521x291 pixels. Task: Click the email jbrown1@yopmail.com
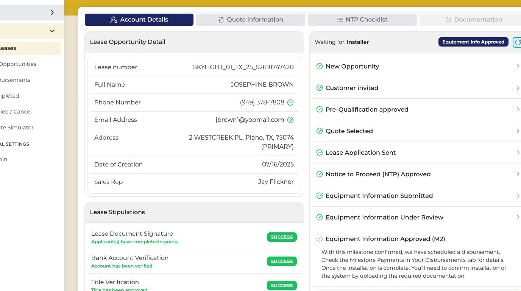[x=250, y=120]
